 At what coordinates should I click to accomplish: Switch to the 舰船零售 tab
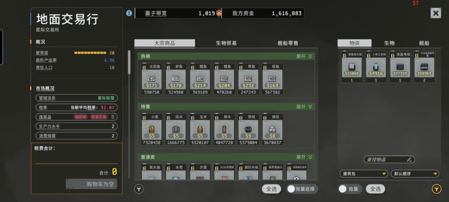click(x=288, y=43)
